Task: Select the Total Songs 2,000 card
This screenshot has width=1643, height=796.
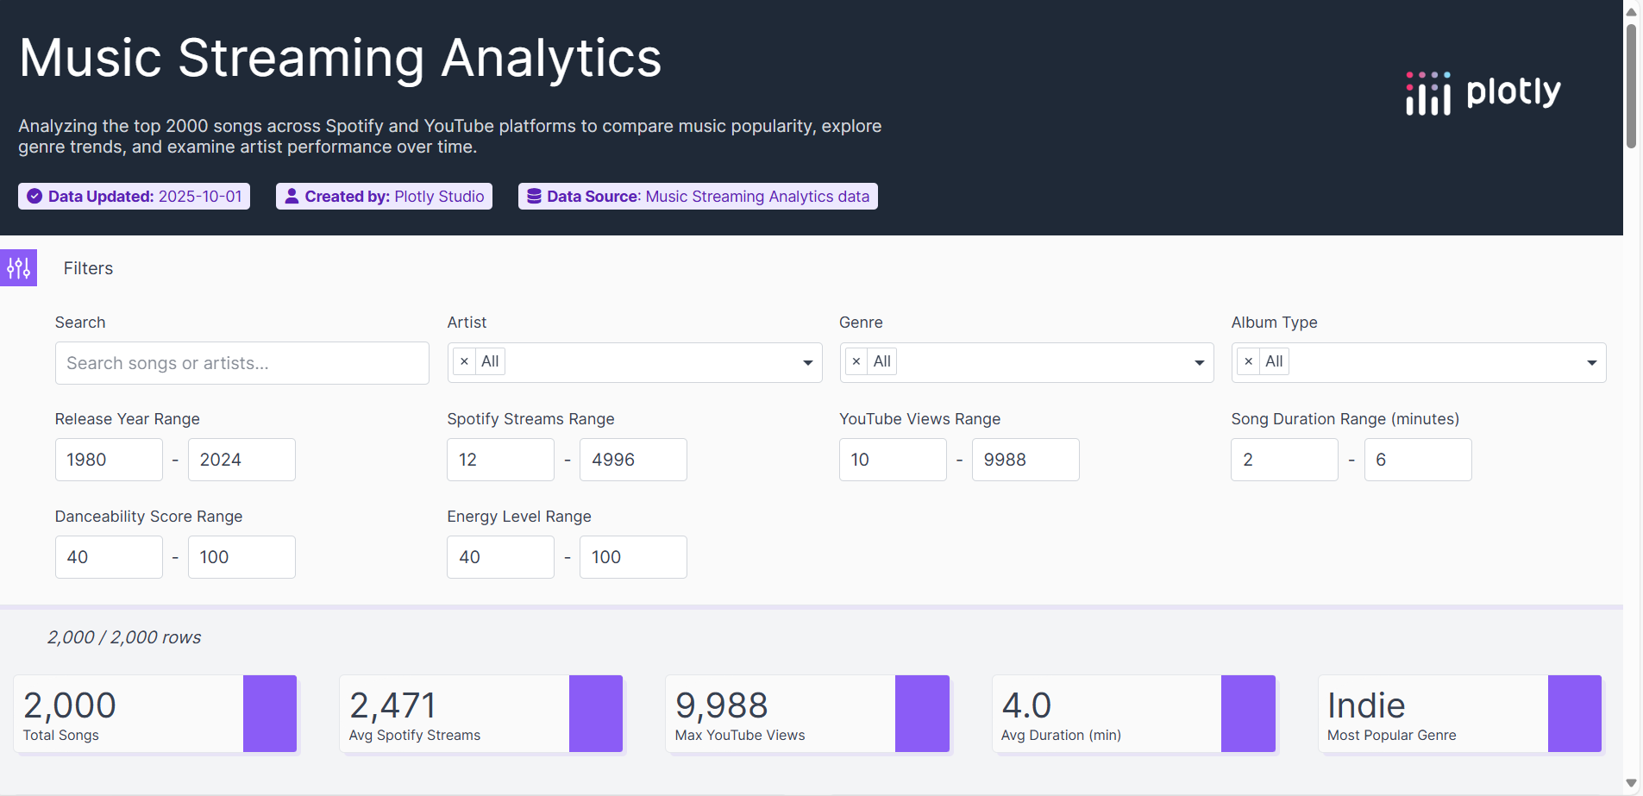Action: click(x=155, y=714)
